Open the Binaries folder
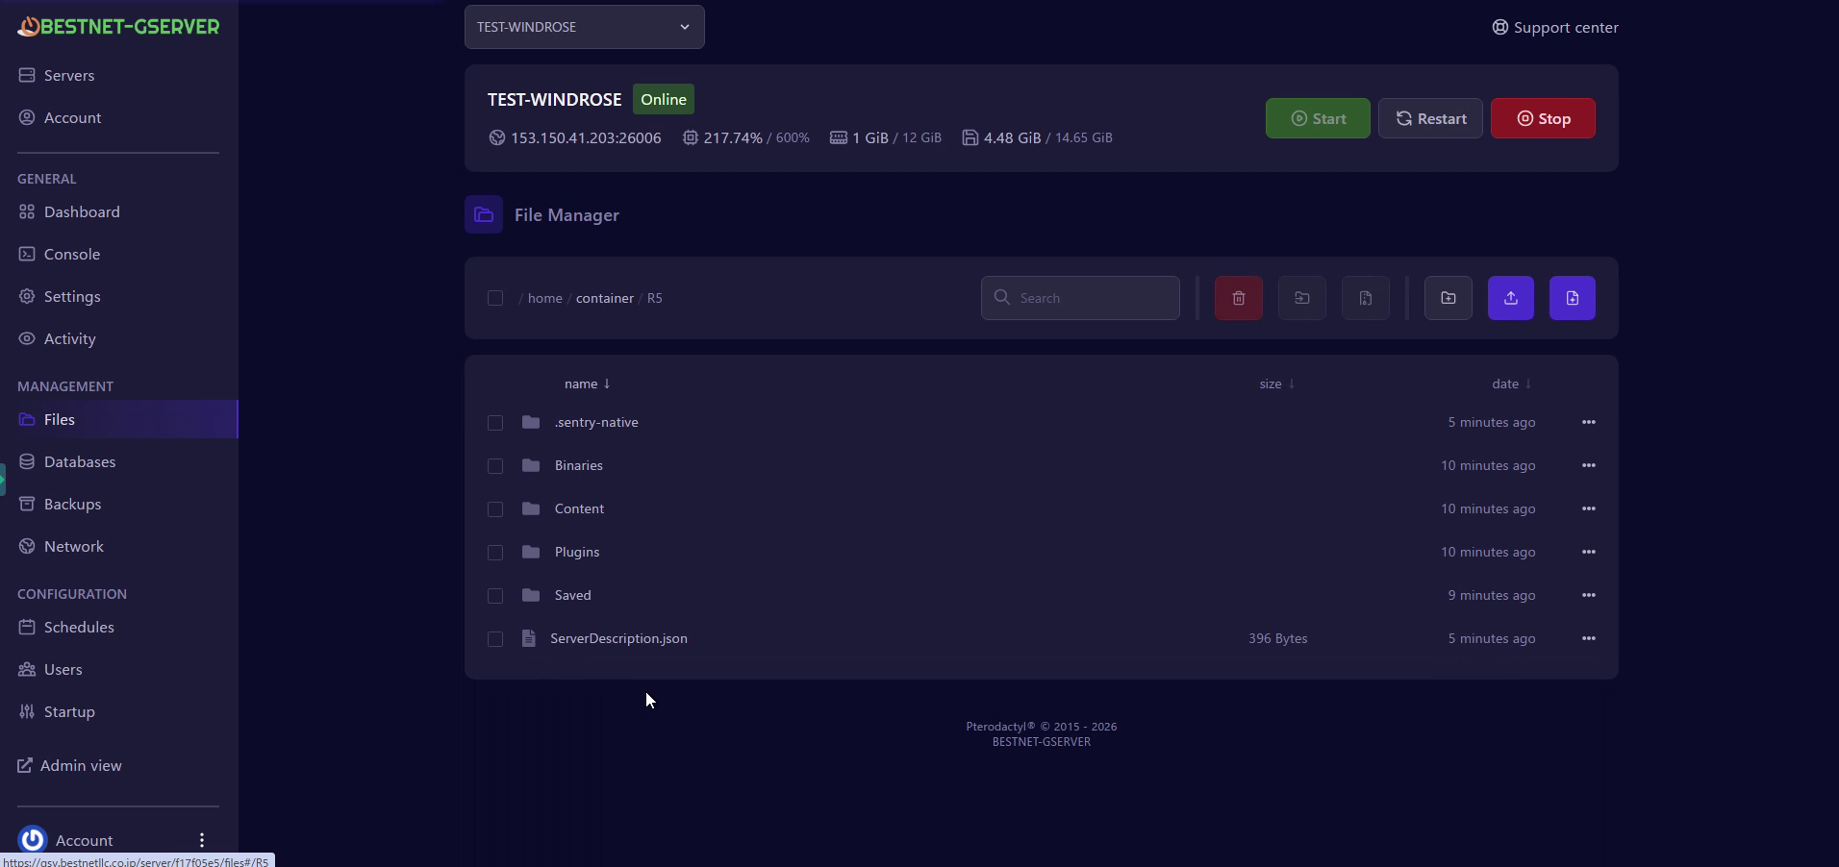The width and height of the screenshot is (1839, 867). [578, 465]
